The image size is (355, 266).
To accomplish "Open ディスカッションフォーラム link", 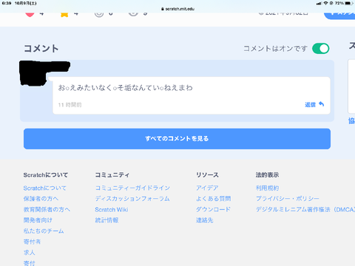I will (132, 199).
